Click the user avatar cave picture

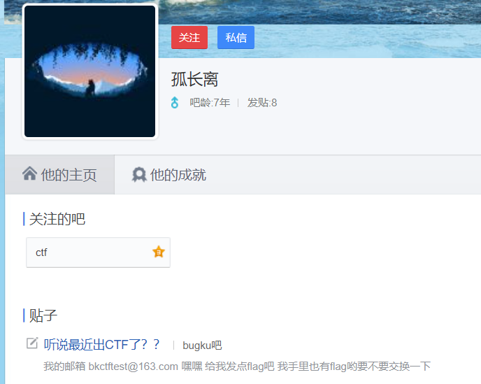90,71
